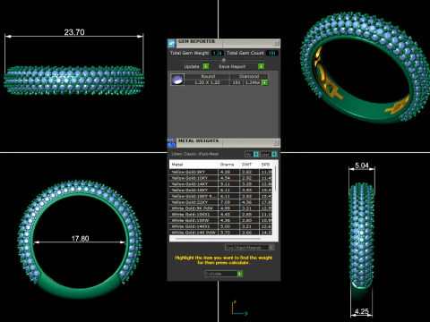The width and height of the screenshot is (430, 322).
Task: Select the Yellow Gold:18KY R... row
Action: click(220, 196)
